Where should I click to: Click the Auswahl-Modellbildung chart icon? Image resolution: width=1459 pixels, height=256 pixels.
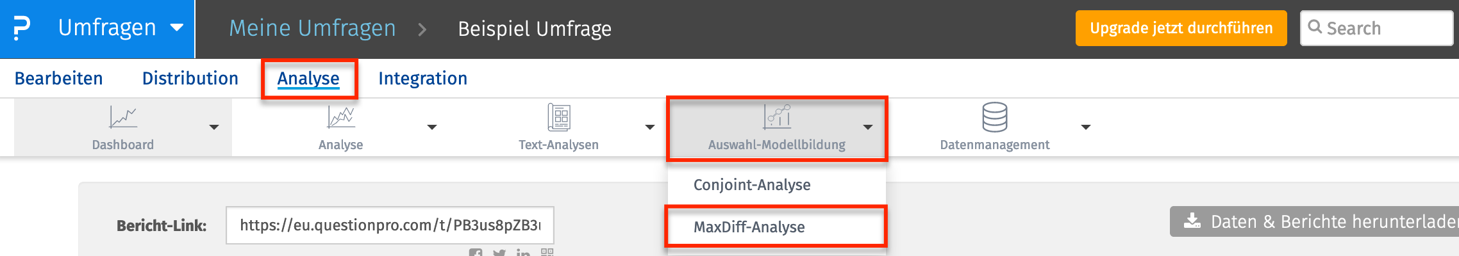(777, 117)
